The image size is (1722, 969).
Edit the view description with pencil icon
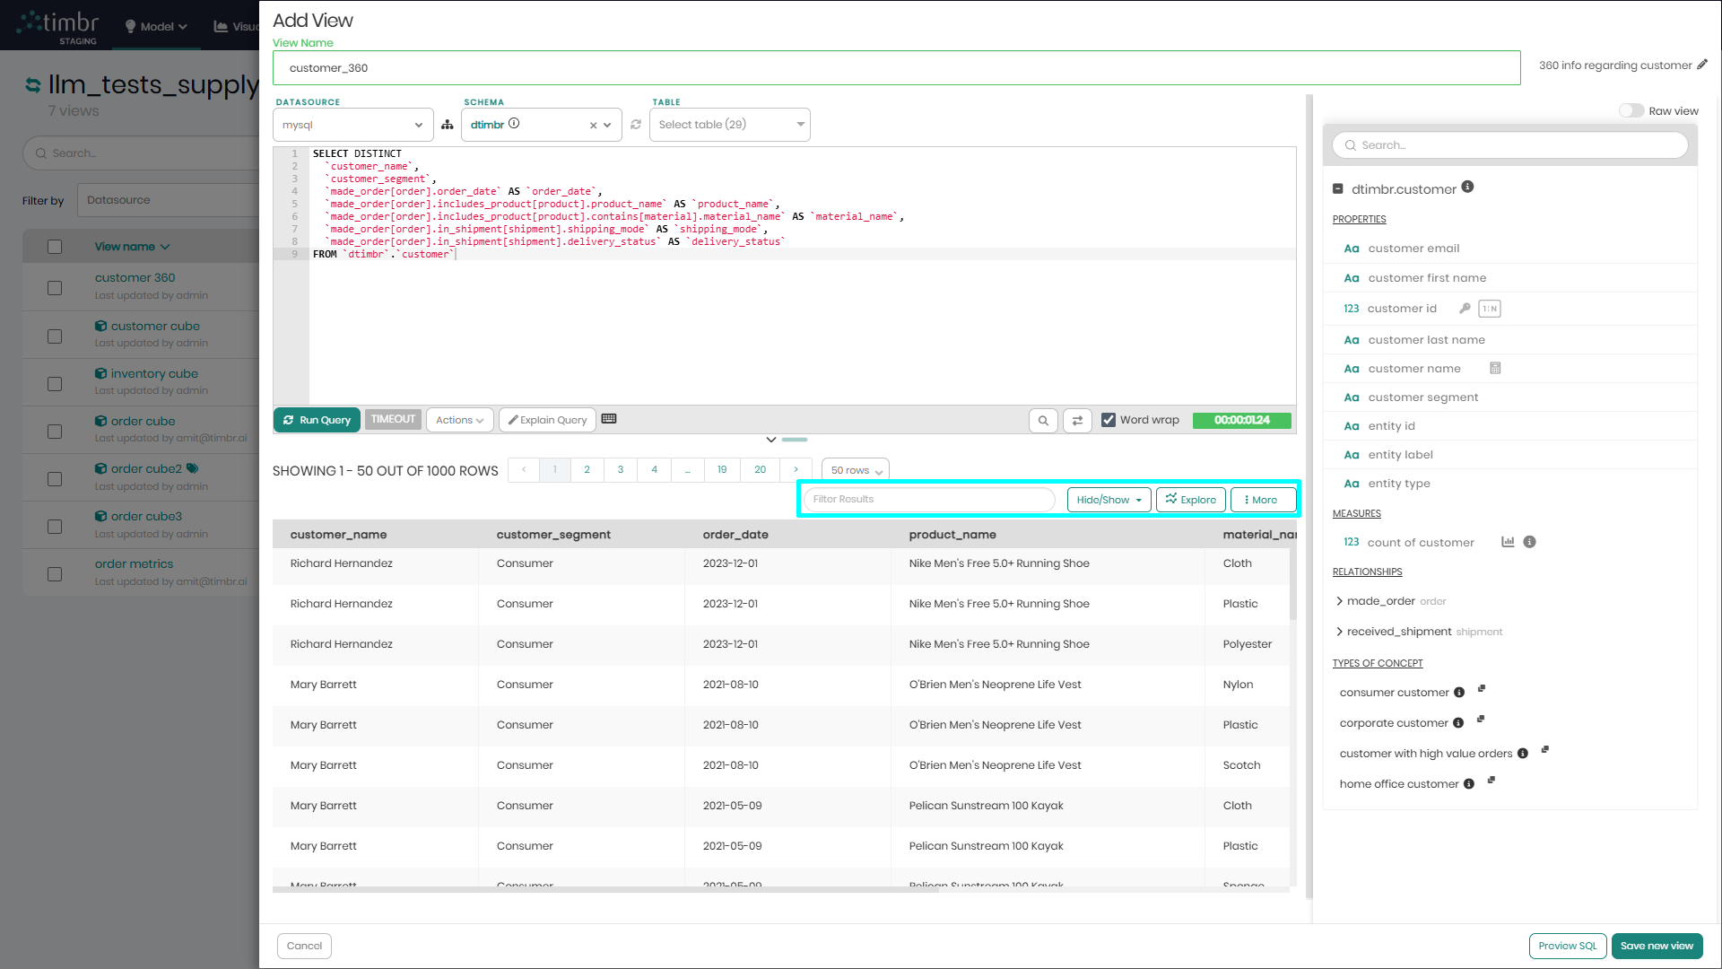(x=1702, y=65)
